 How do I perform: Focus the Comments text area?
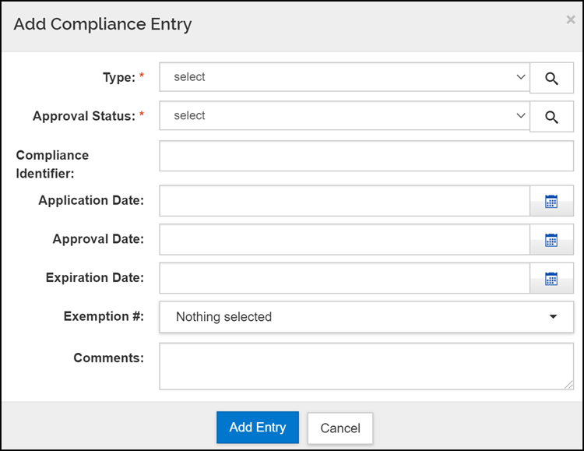[367, 366]
